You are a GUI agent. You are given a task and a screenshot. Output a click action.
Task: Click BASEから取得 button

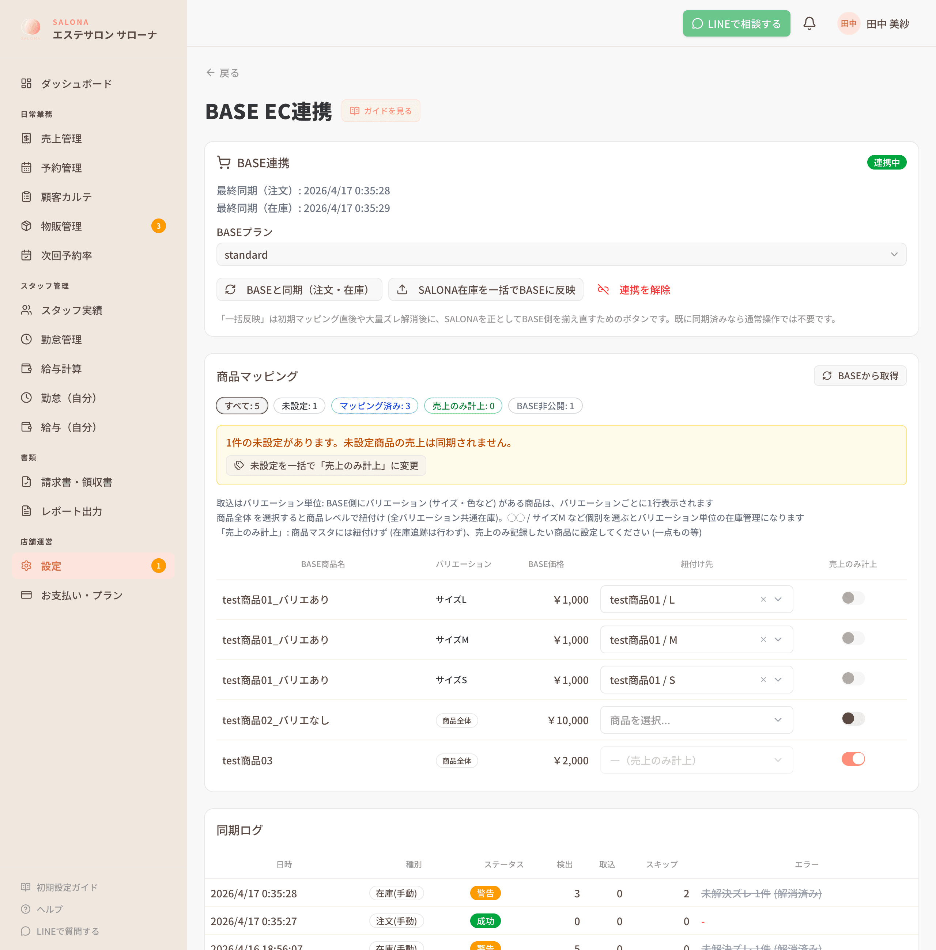[x=860, y=376]
